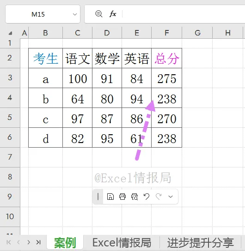Jump to the first sheet tab
The height and width of the screenshot is (251, 245).
9,242
